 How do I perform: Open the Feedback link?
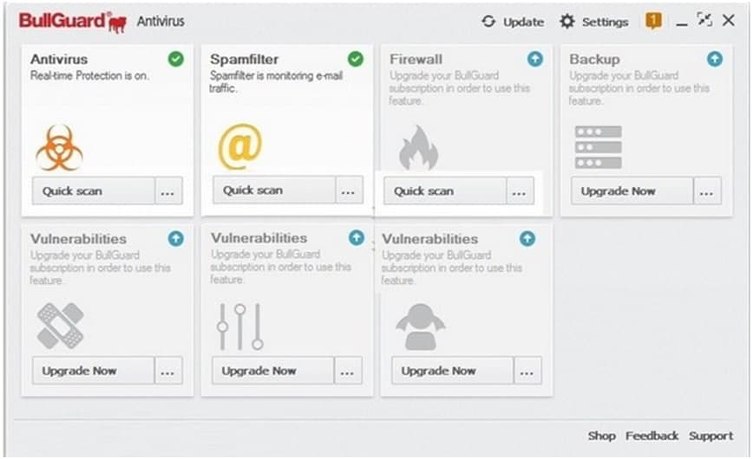tap(652, 436)
